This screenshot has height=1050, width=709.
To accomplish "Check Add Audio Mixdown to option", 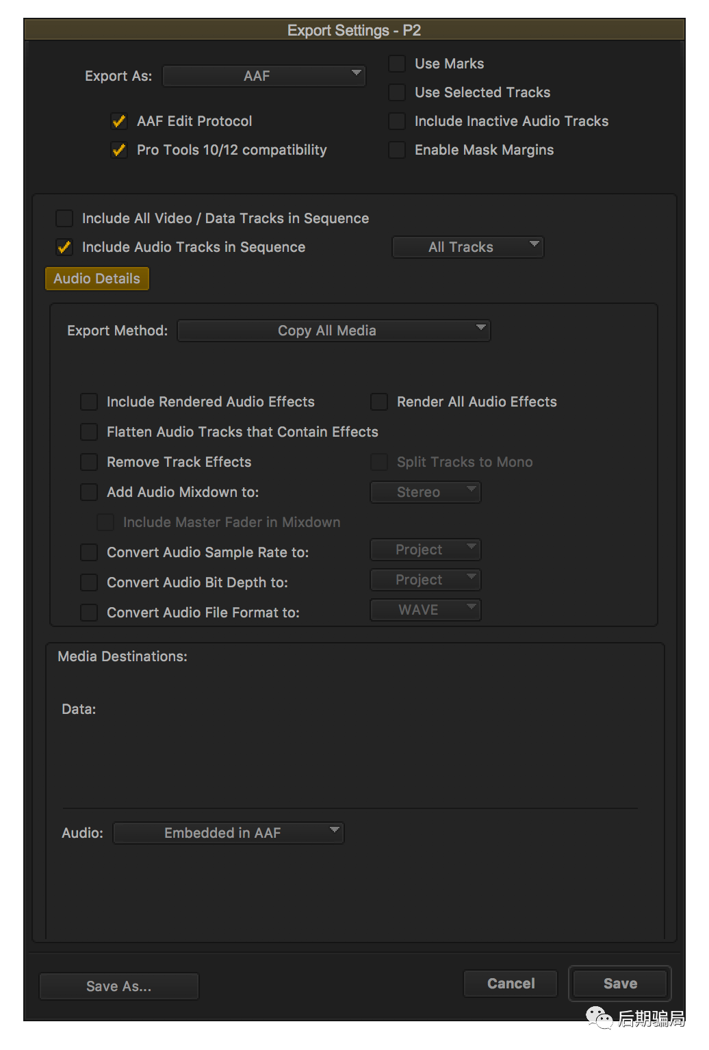I will click(x=89, y=492).
